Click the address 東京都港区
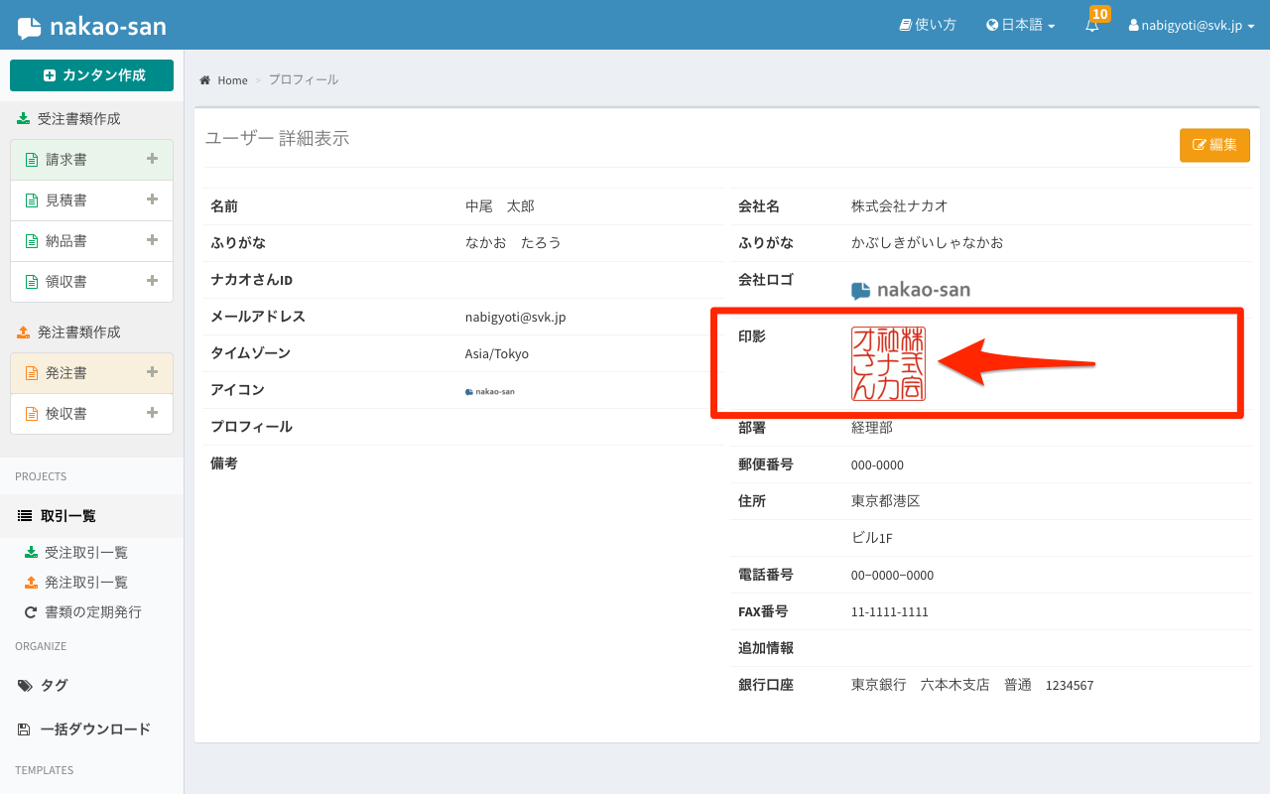Viewport: 1270px width, 794px height. coord(886,501)
